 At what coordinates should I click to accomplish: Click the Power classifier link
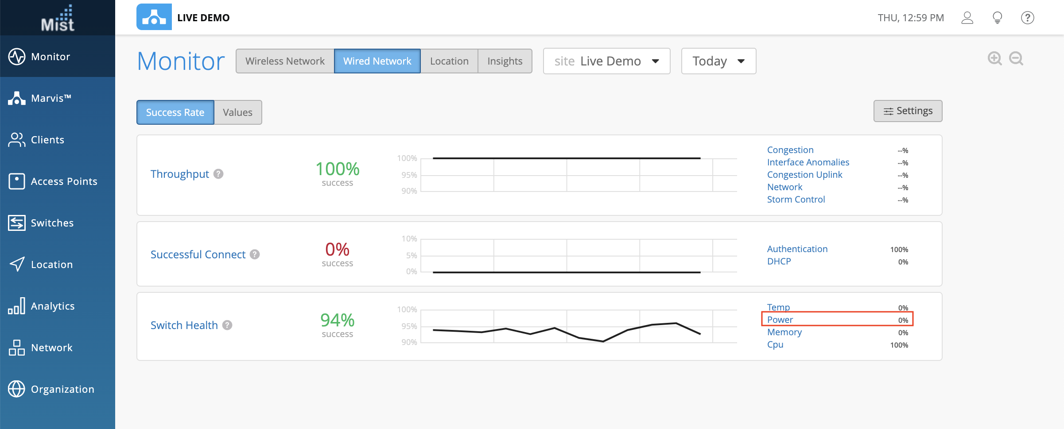(x=780, y=320)
